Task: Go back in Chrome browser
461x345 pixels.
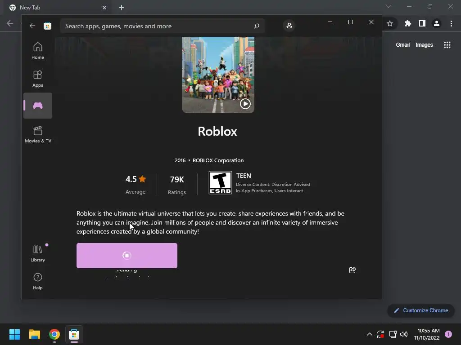Action: 10,23
